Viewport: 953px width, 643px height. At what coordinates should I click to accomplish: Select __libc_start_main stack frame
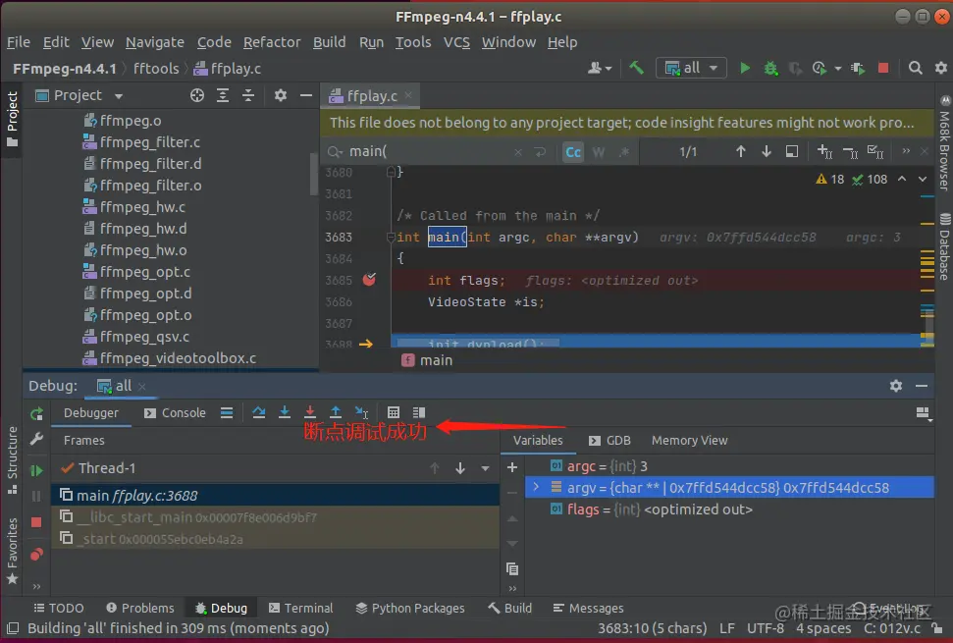click(x=276, y=517)
